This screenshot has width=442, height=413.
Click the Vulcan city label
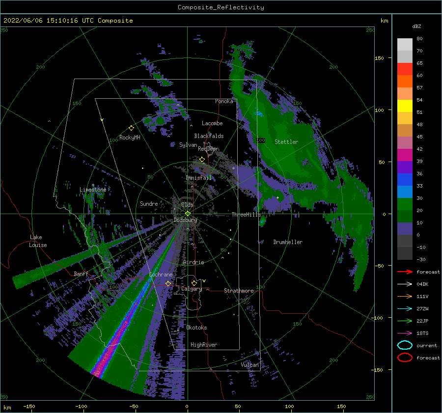250,365
